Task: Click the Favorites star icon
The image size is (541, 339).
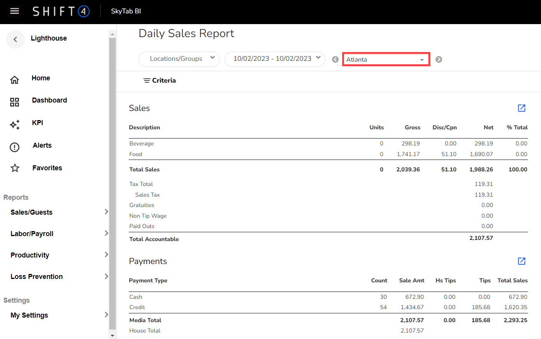Action: coord(15,168)
